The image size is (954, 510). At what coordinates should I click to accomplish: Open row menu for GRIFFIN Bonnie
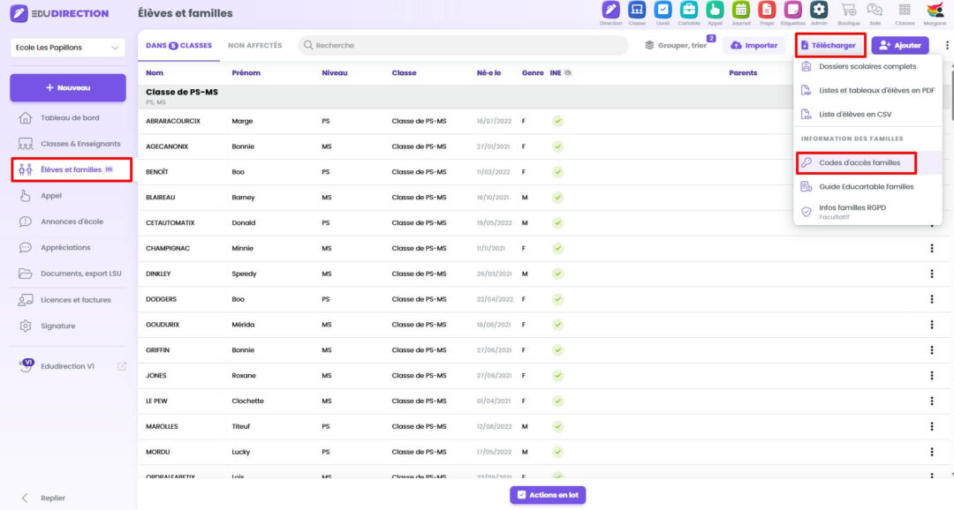[932, 350]
